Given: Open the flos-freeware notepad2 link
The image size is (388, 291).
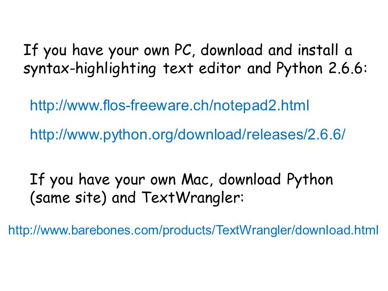Looking at the screenshot, I should click(x=169, y=105).
